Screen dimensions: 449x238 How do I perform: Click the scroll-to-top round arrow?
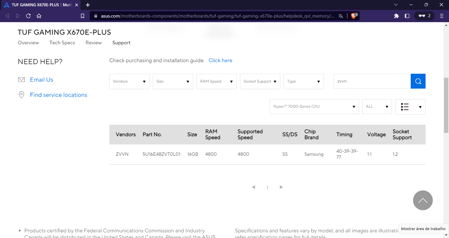click(423, 200)
